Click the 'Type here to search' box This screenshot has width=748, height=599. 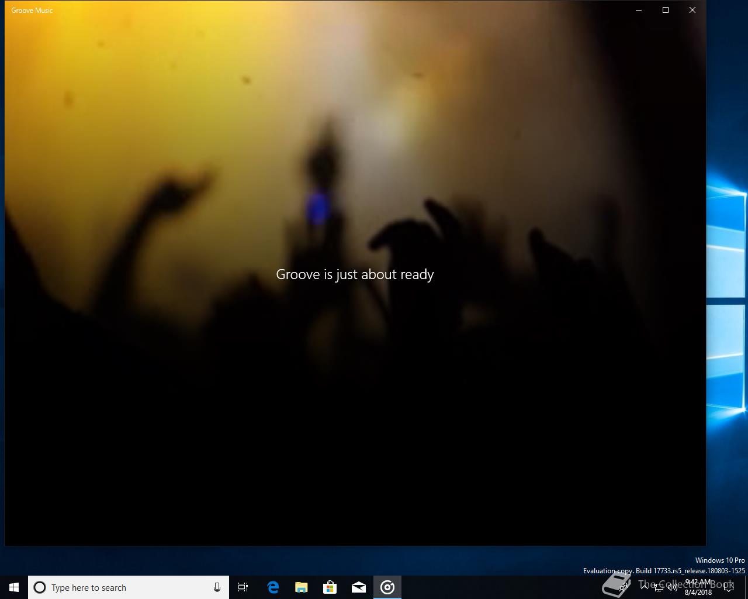tap(129, 587)
